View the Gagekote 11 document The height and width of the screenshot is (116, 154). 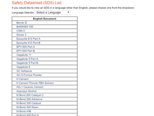(24, 55)
